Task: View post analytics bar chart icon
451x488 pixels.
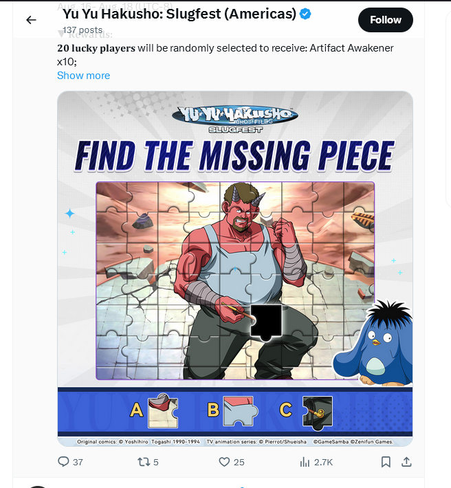Action: coord(305,462)
